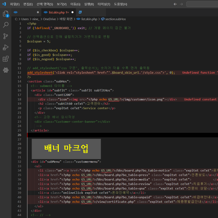The width and height of the screenshot is (218, 218).
Task: Open the 터미널(T) menu
Action: tap(104, 4)
